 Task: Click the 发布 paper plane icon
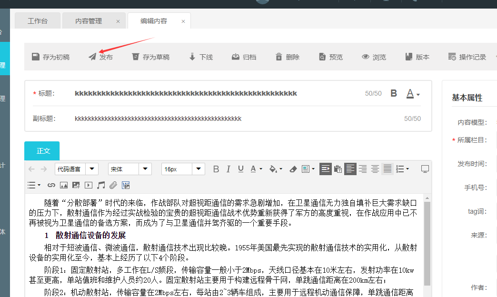click(92, 57)
